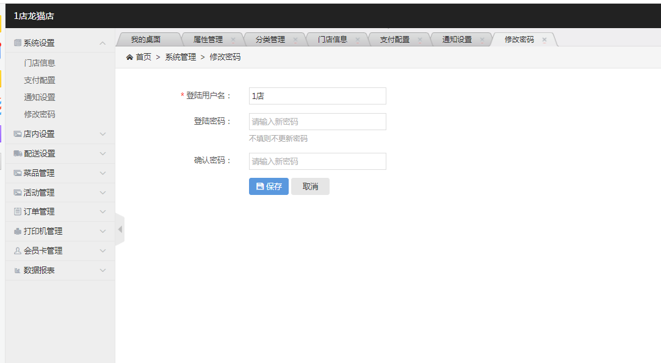Expand the 活动管理 chevron arrow

103,193
